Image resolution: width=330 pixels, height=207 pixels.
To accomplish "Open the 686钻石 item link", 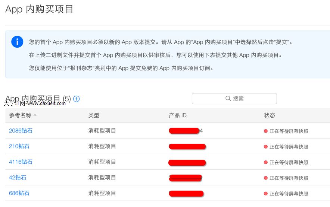I will [x=19, y=193].
